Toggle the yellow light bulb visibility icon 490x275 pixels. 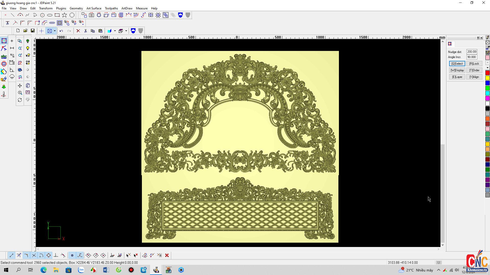coord(28,48)
